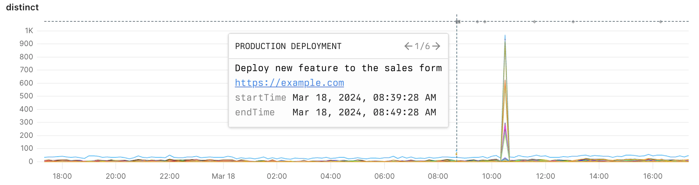
Task: Click the 14:00 x-axis label
Action: (599, 176)
